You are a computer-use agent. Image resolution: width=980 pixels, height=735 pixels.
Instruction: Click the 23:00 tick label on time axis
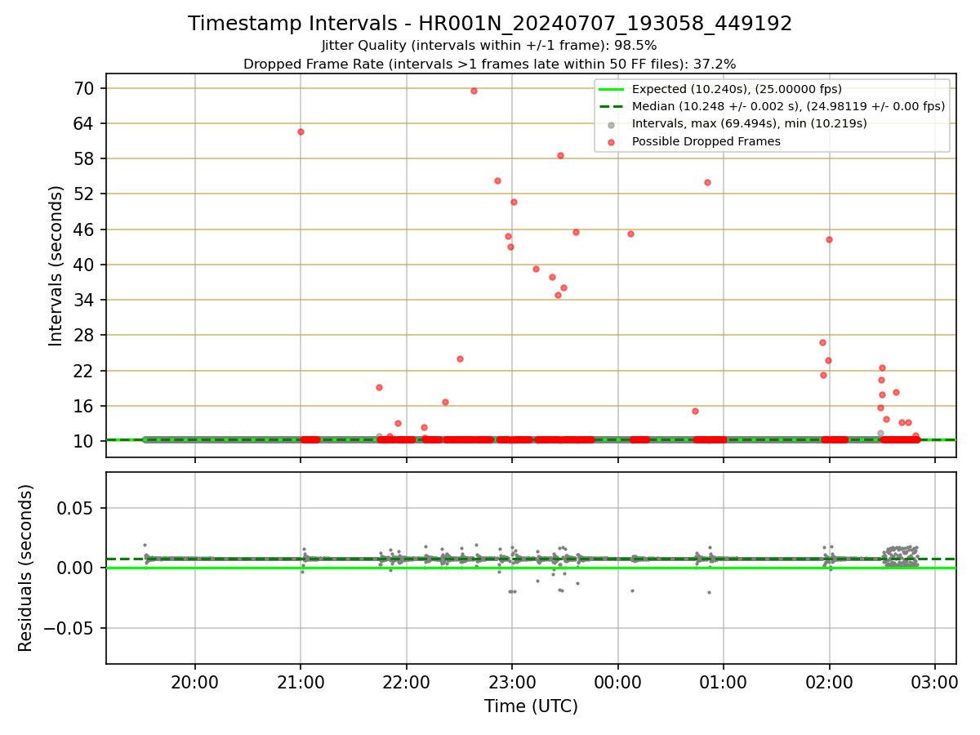tap(512, 683)
